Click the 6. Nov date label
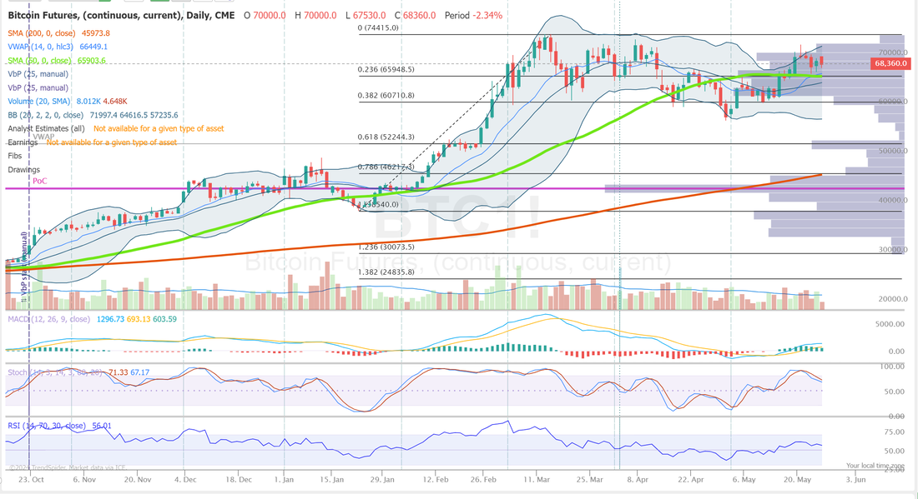 (x=84, y=480)
